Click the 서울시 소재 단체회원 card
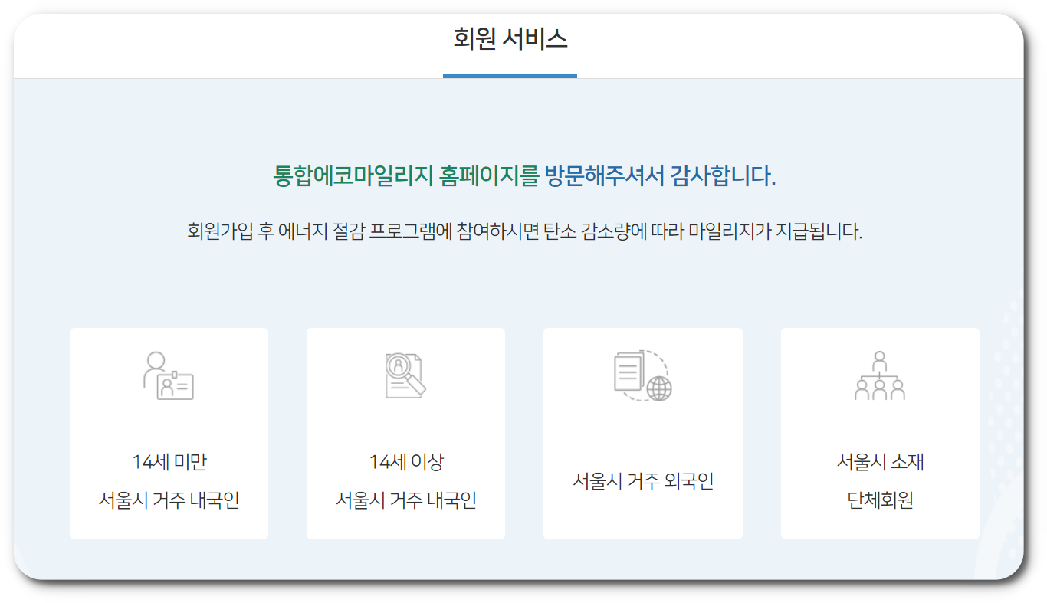The height and width of the screenshot is (603, 1047). coord(879,433)
